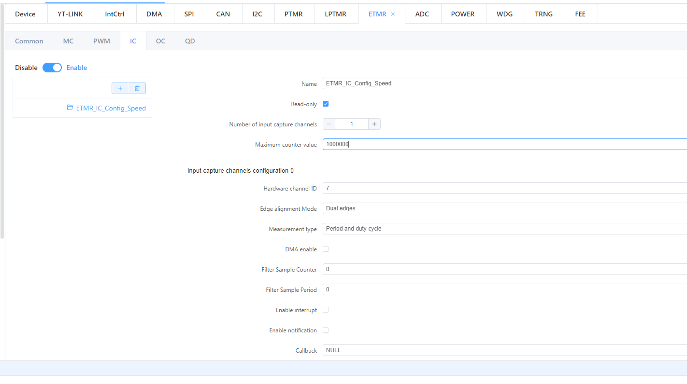This screenshot has width=687, height=384.
Task: Click the Disable label beside the switch
Action: tap(26, 68)
